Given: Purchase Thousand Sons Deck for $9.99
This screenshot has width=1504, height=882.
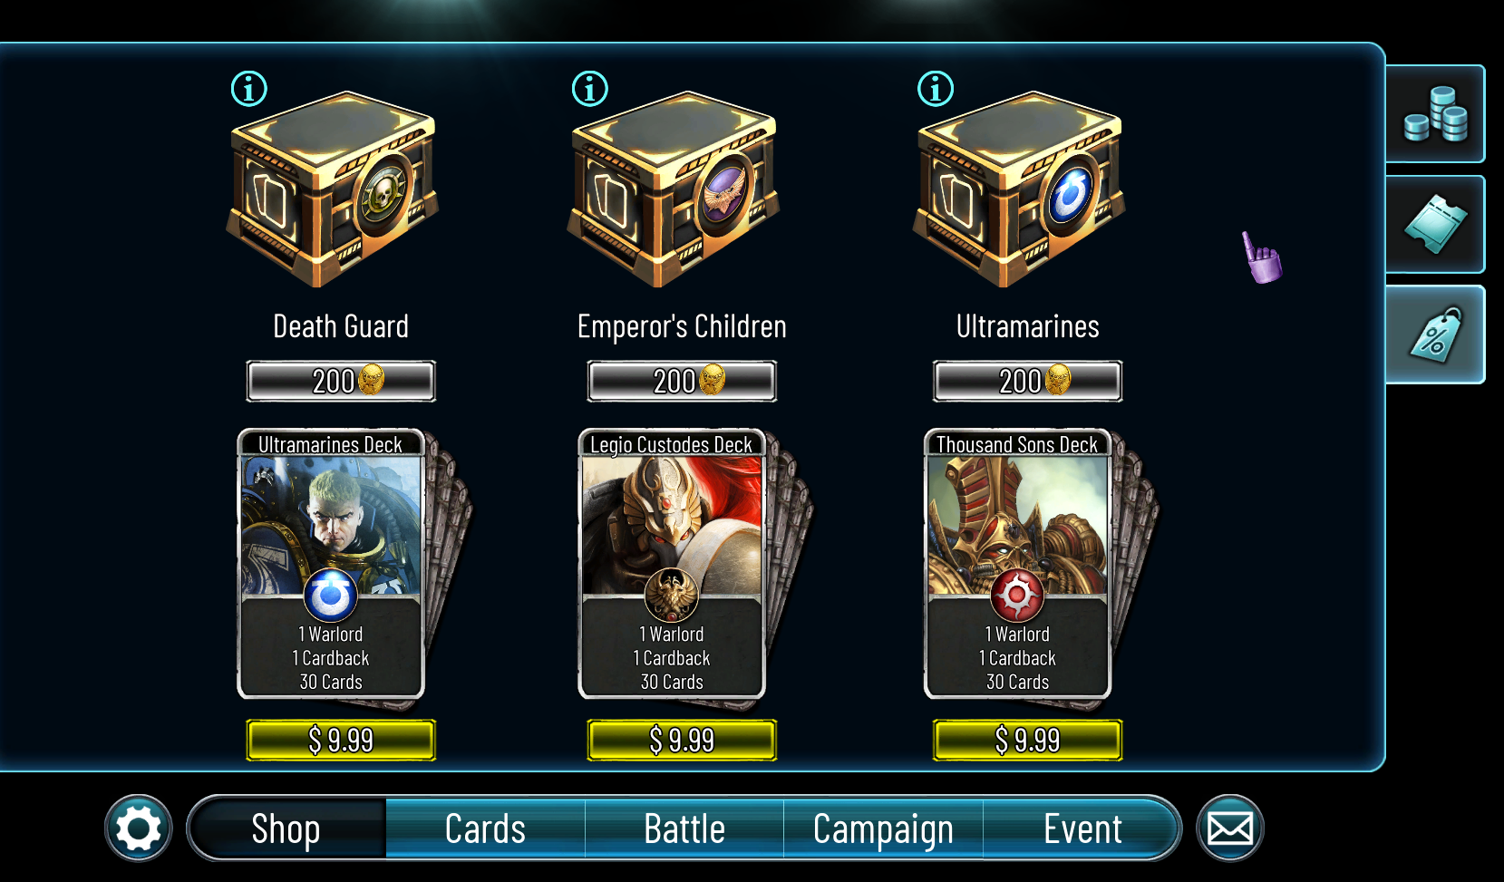Looking at the screenshot, I should coord(1027,740).
